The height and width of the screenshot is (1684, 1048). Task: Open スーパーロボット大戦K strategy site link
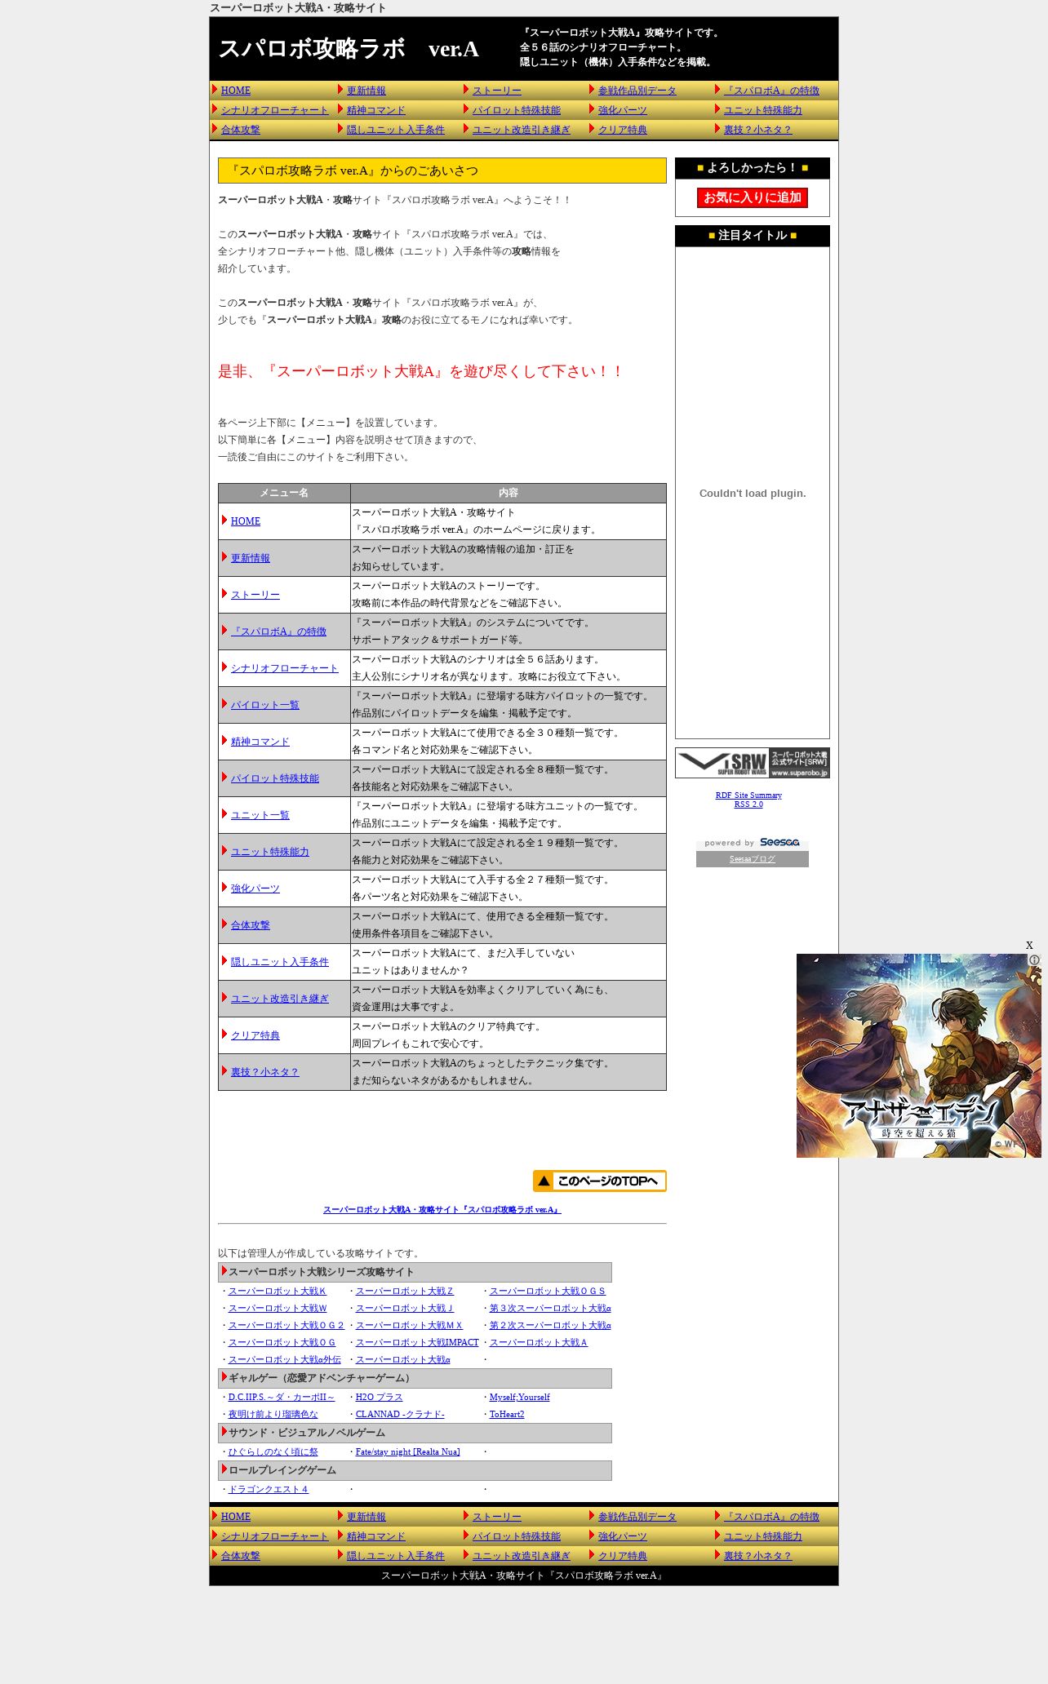pyautogui.click(x=278, y=1291)
